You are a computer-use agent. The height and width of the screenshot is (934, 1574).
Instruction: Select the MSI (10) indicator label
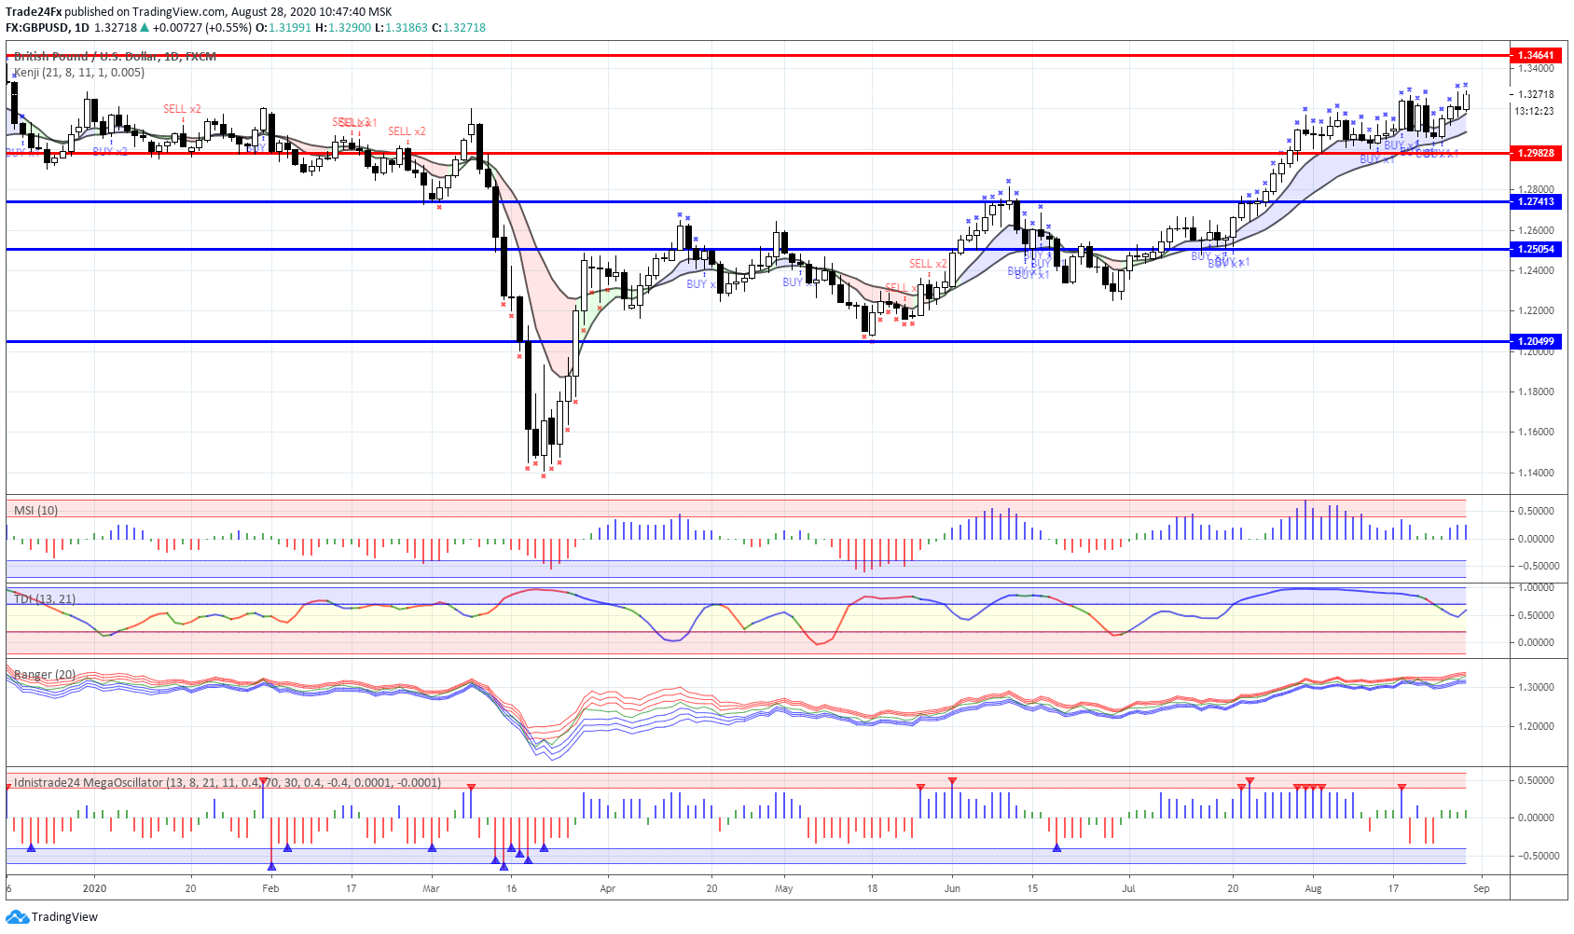(x=35, y=511)
